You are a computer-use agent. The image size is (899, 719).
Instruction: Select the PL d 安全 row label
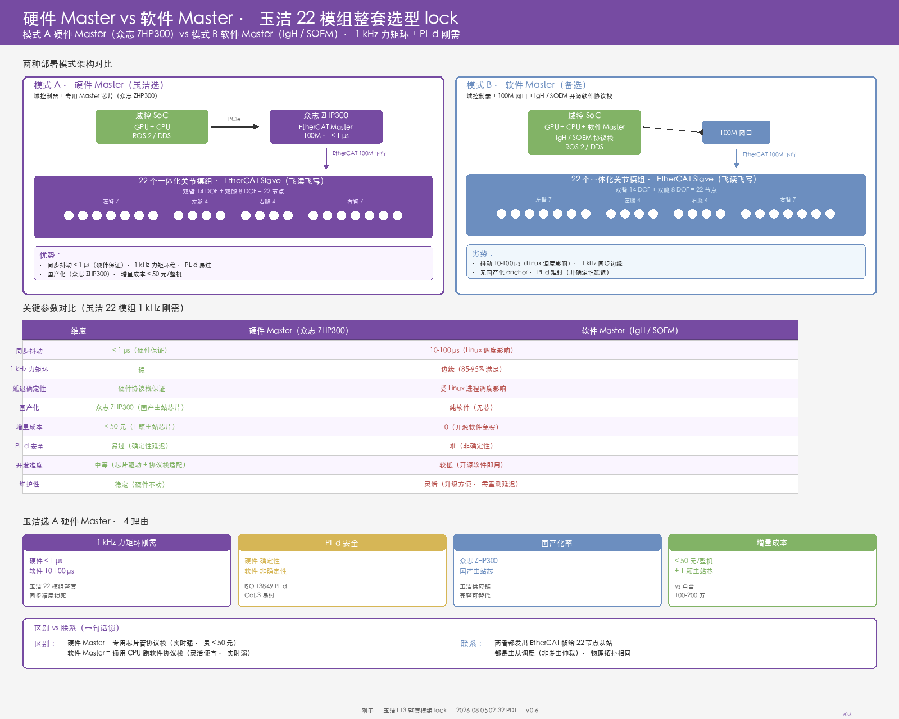pos(29,446)
